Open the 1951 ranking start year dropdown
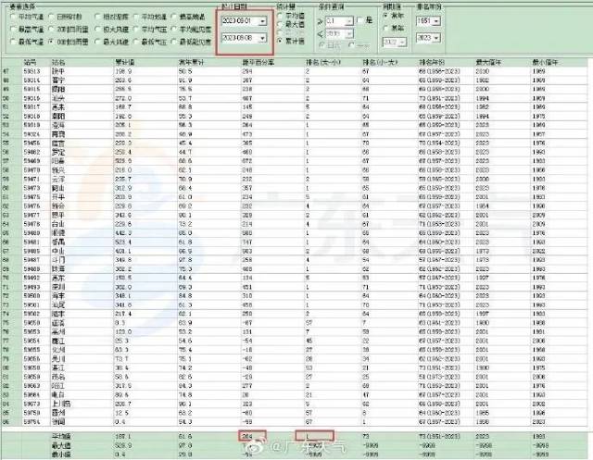593x460 pixels. pos(436,21)
